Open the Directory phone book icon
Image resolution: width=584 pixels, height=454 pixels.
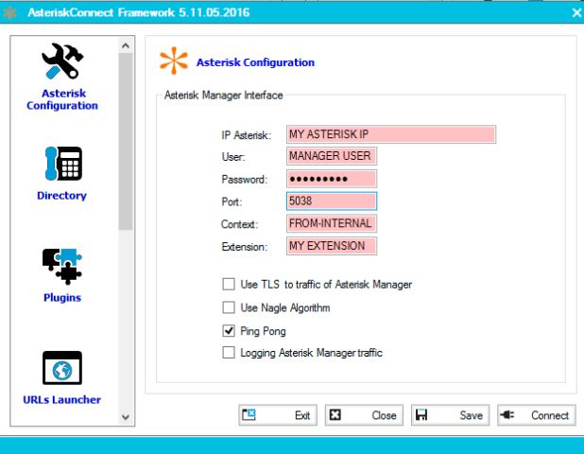(62, 163)
